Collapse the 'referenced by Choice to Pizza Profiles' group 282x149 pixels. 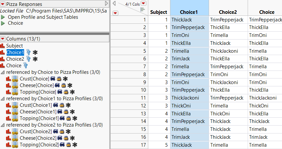3,72
